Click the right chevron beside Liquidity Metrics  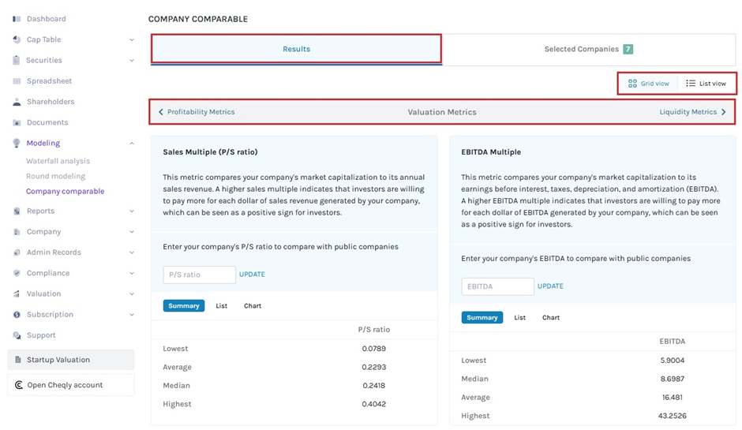(x=724, y=112)
